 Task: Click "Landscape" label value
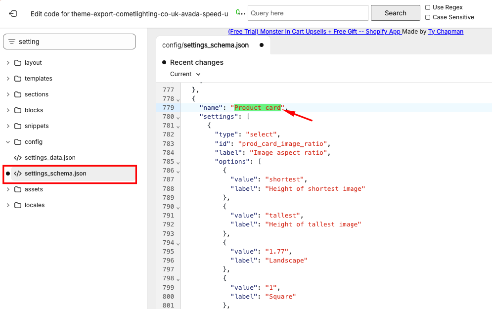point(286,261)
